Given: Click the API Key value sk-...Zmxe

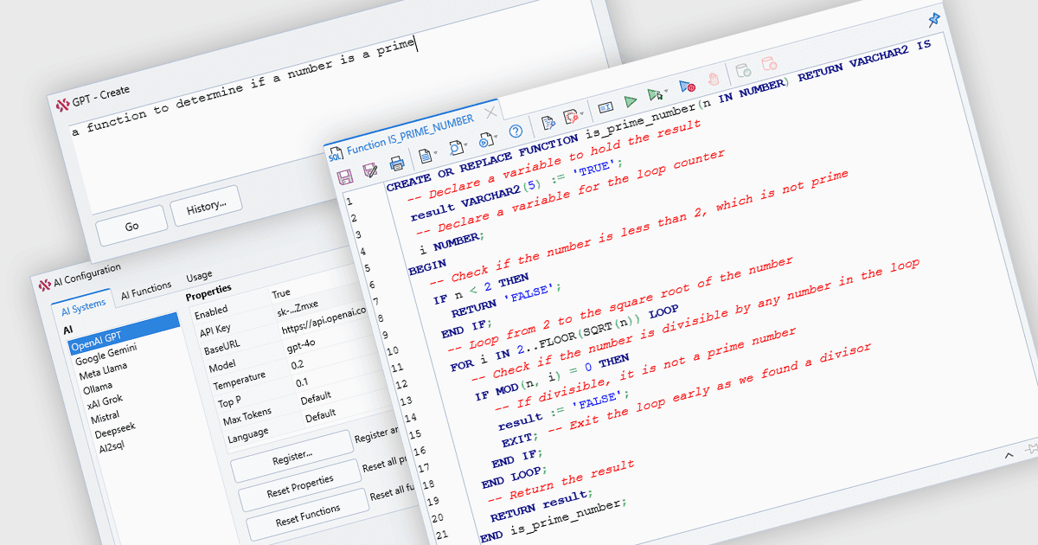Looking at the screenshot, I should click(297, 311).
